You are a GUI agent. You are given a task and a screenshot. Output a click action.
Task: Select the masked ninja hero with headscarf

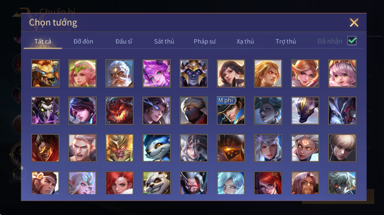click(x=194, y=111)
